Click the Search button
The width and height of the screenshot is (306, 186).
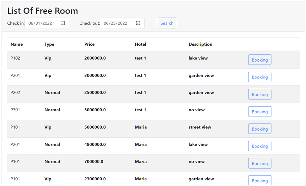tap(167, 23)
